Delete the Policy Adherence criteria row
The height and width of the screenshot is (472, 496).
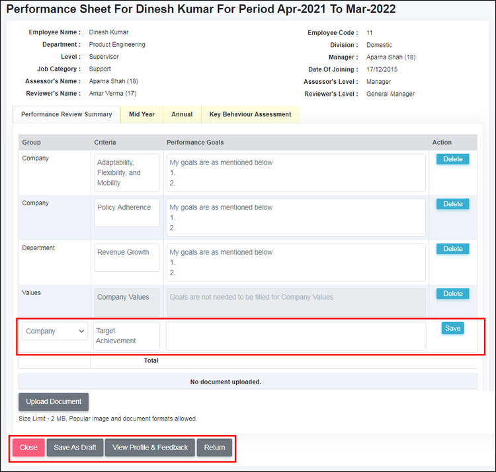[x=452, y=204]
